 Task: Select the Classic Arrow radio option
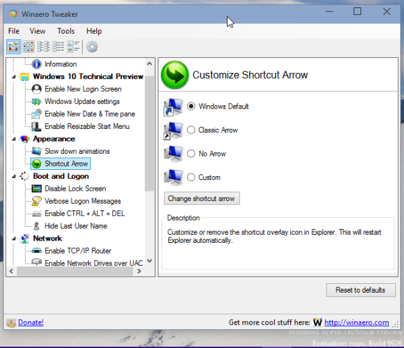[191, 130]
